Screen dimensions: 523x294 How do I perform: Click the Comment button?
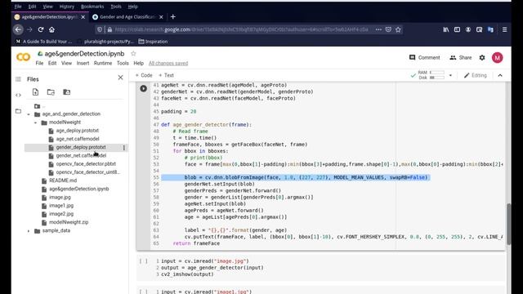pyautogui.click(x=425, y=58)
